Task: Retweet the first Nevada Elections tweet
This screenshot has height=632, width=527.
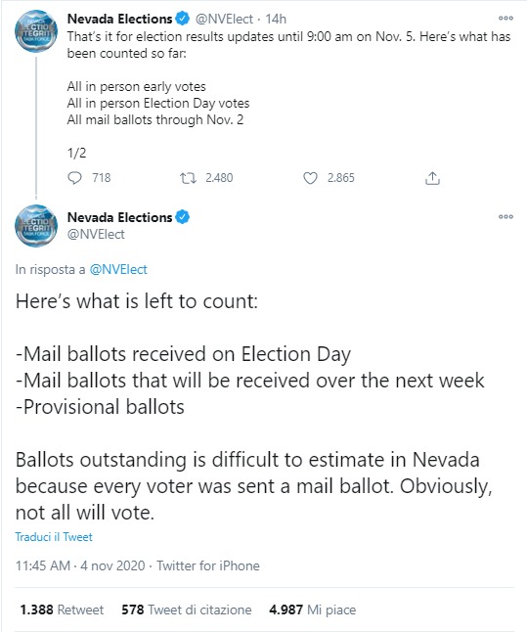Action: [188, 178]
